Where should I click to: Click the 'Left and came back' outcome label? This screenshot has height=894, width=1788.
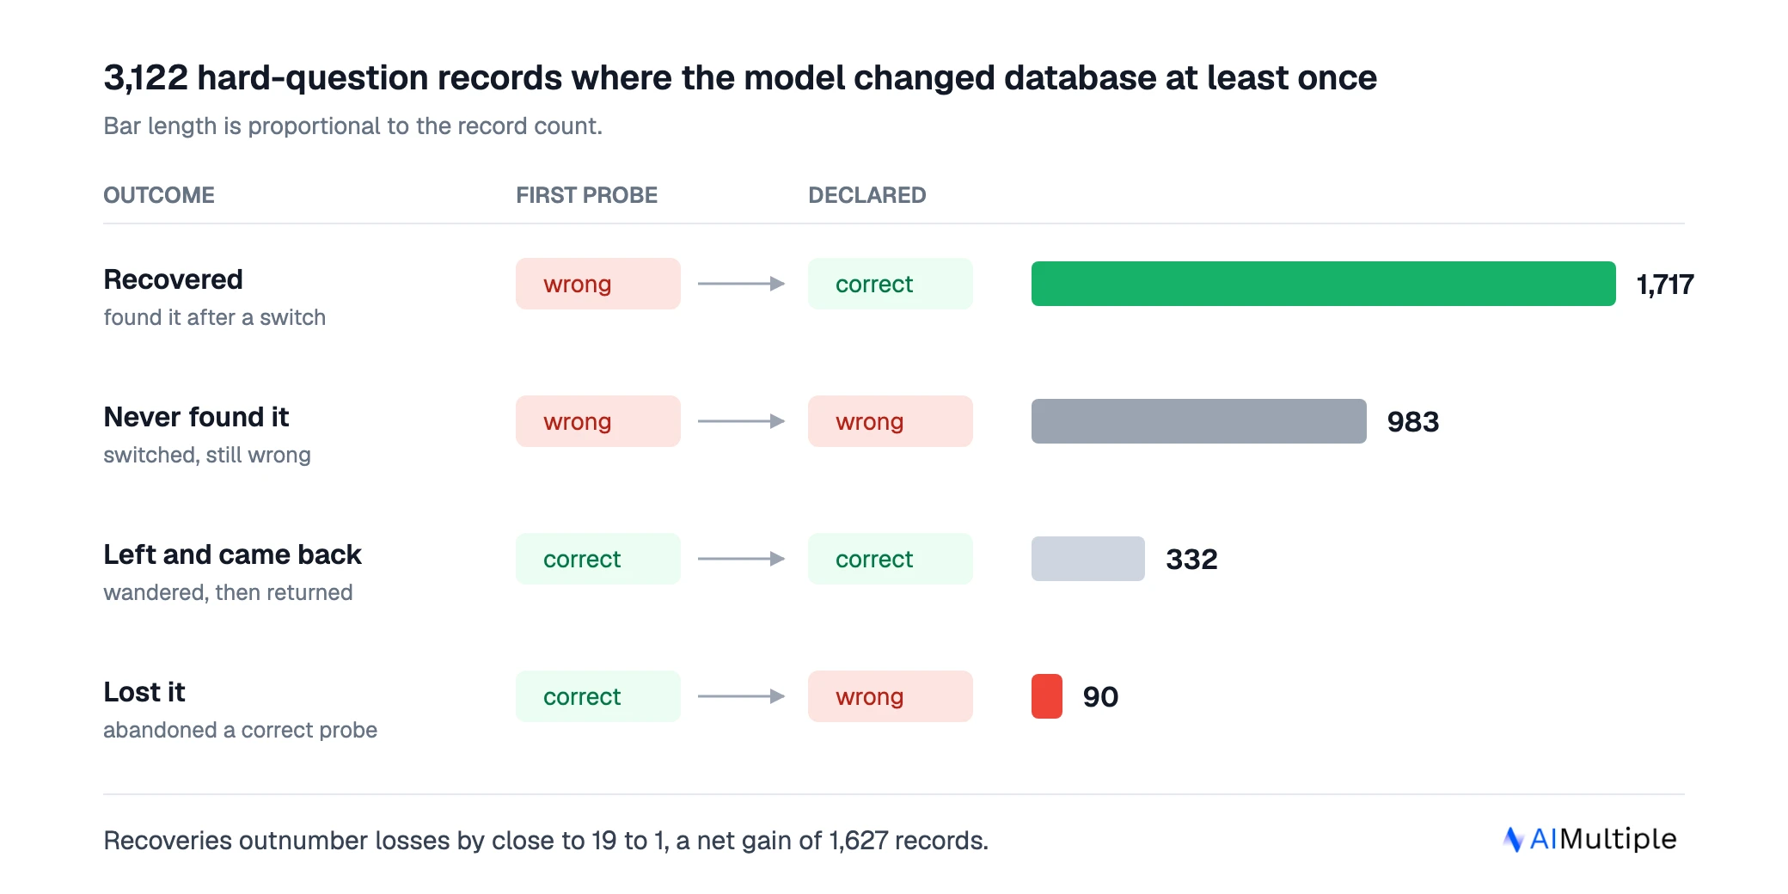(232, 554)
